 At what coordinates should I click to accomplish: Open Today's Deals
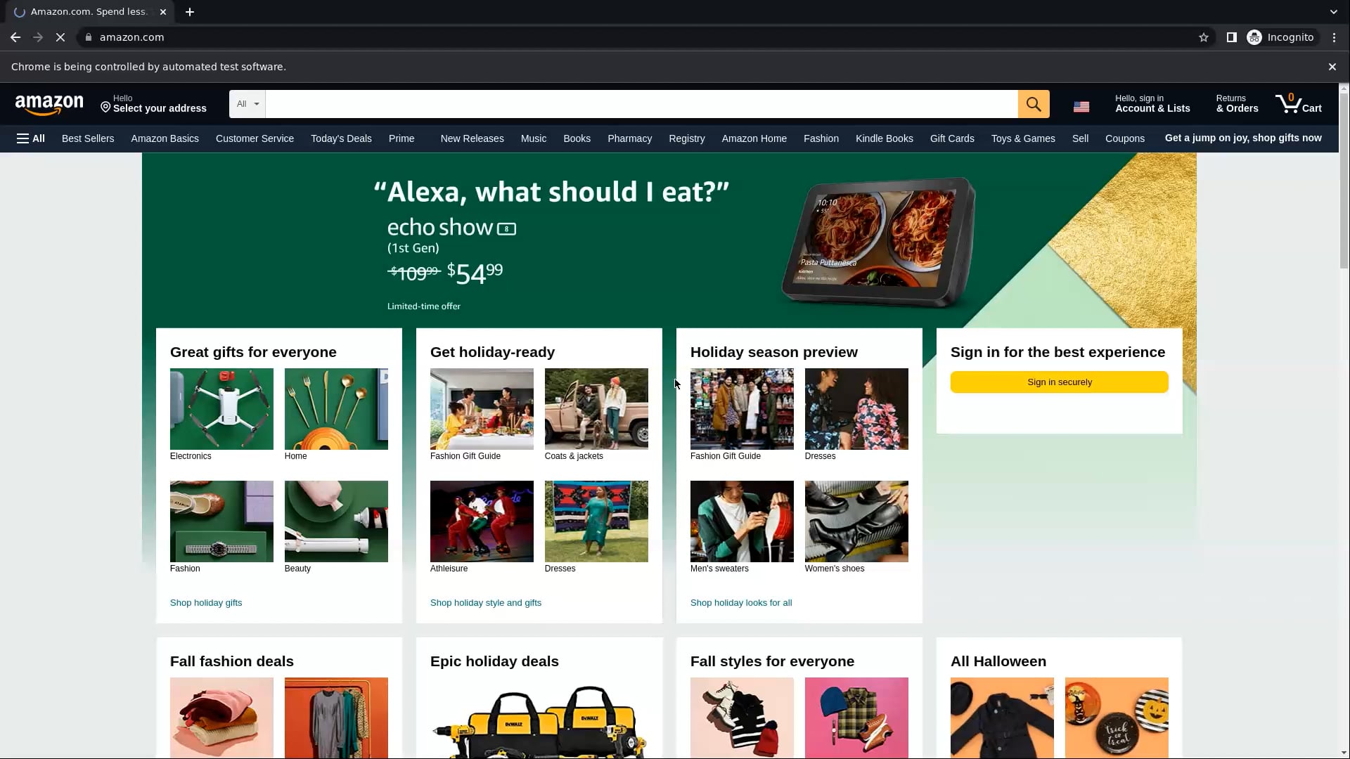[x=341, y=138]
